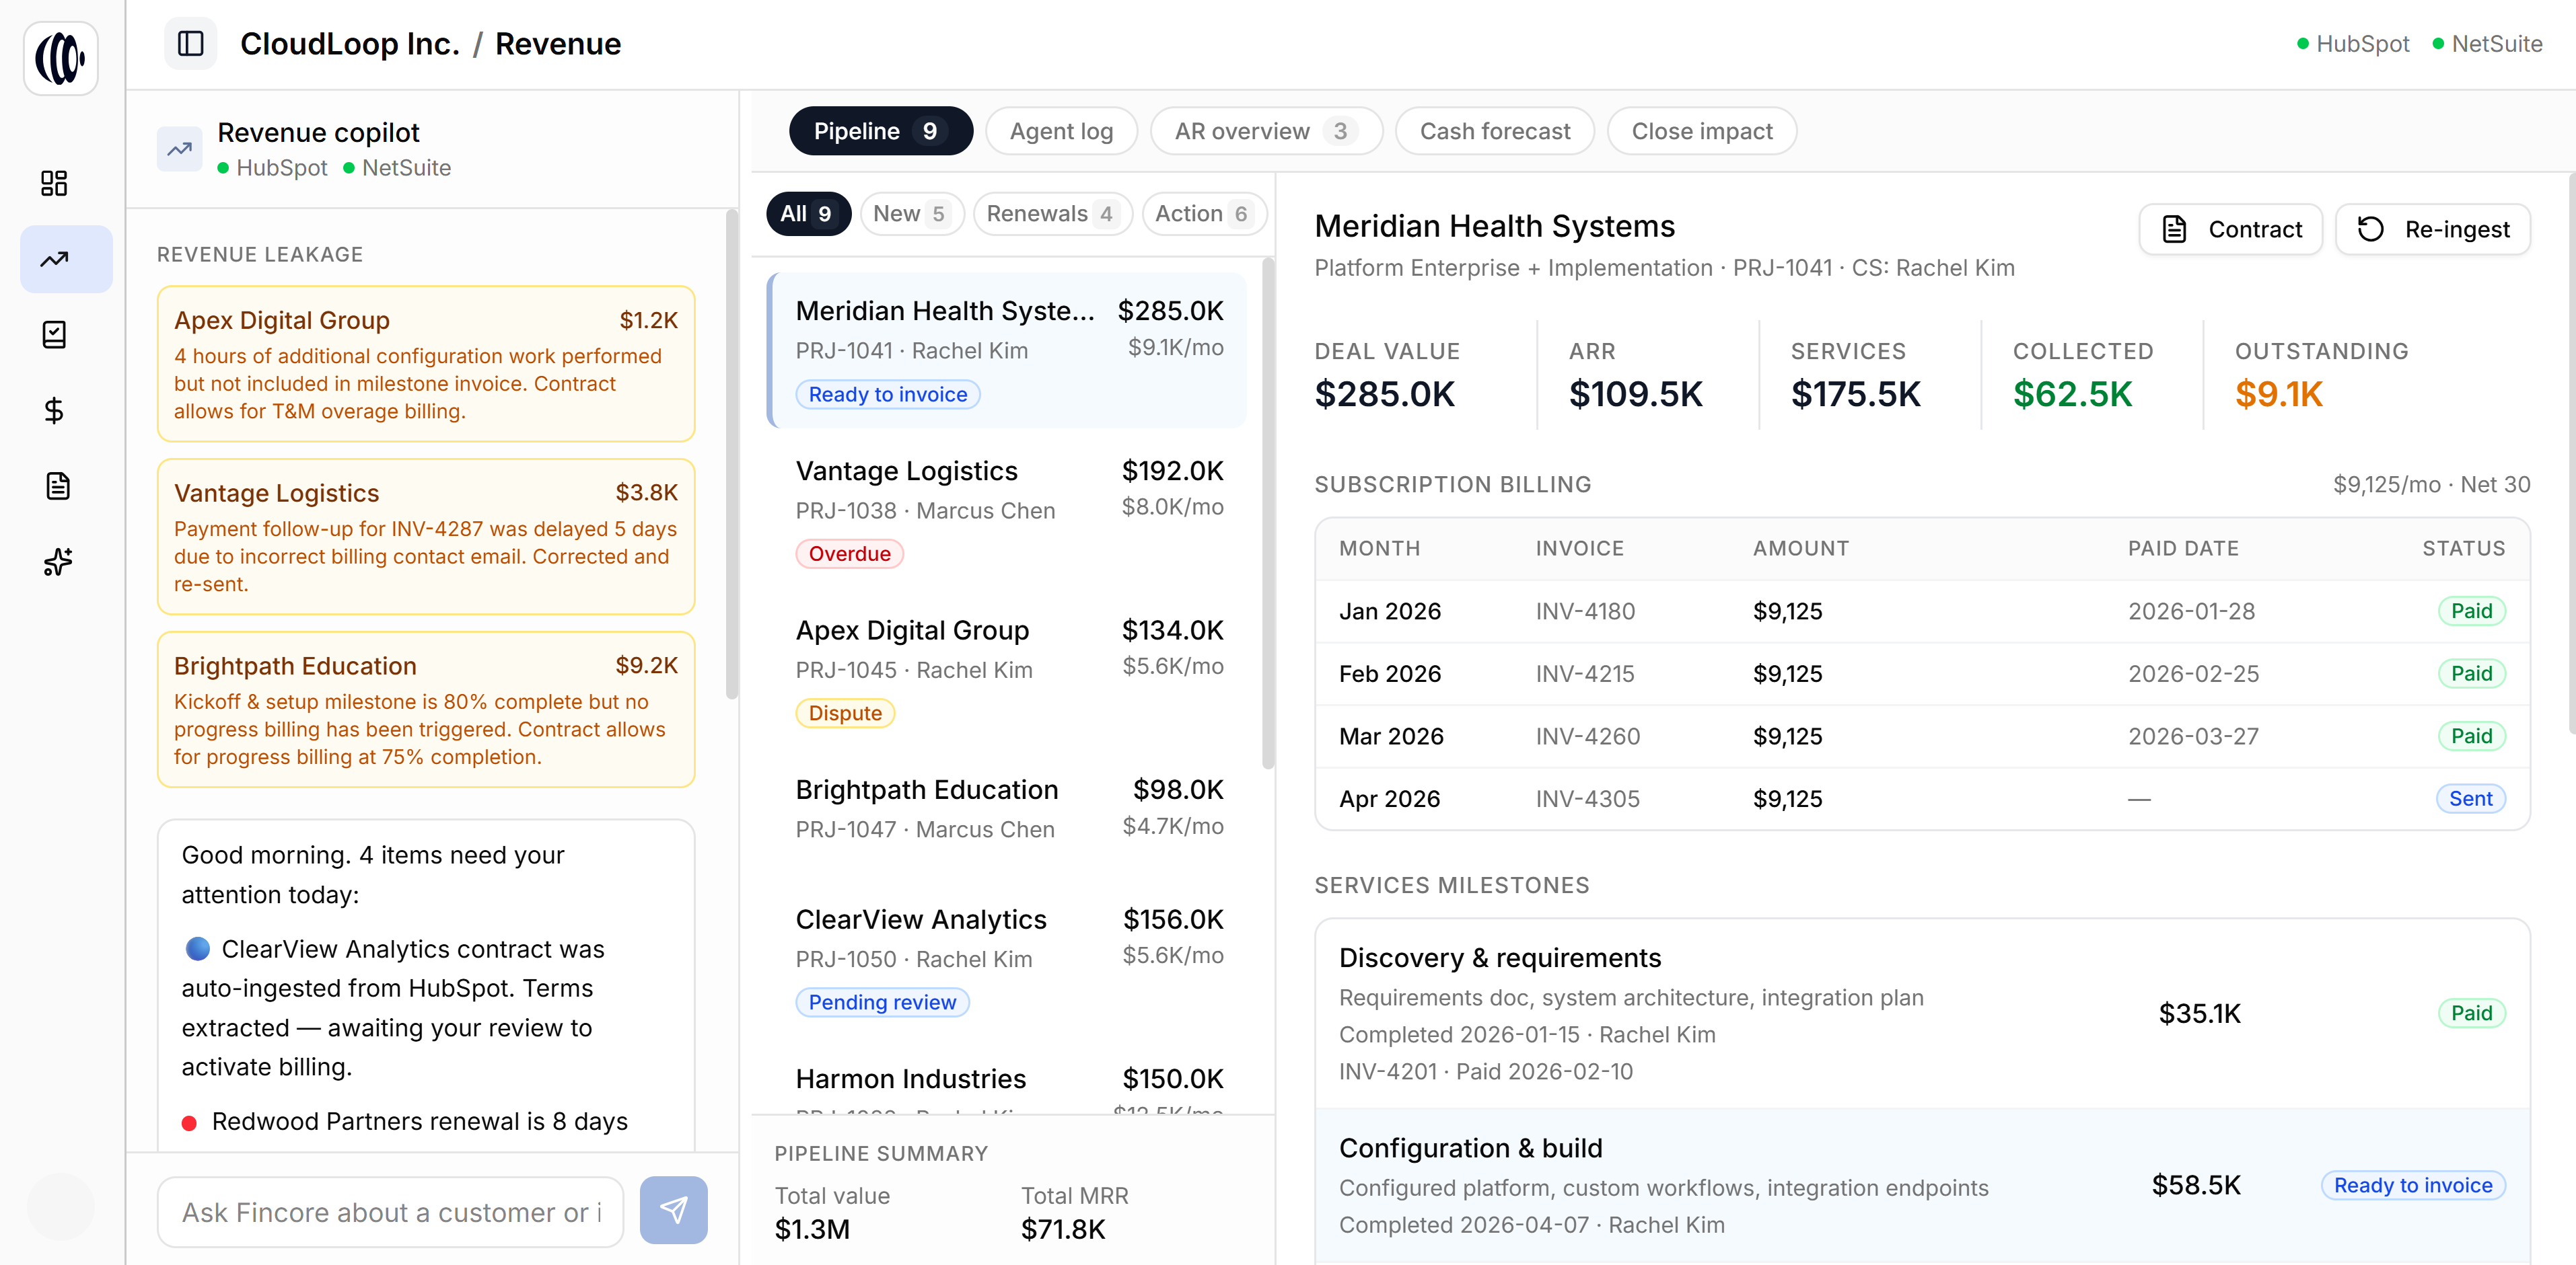The width and height of the screenshot is (2576, 1265).
Task: Click the HubSpot status in top bar
Action: pos(2352,44)
